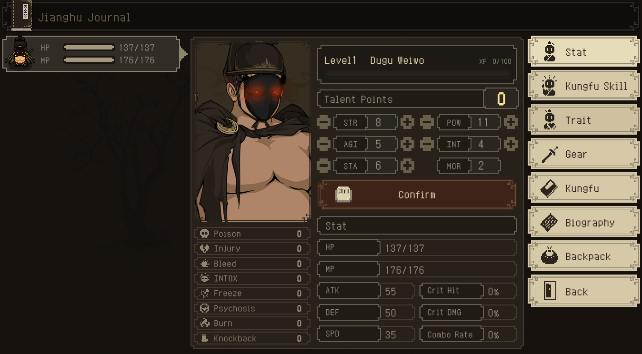This screenshot has height=354, width=642.
Task: Add a point to POW
Action: pyautogui.click(x=511, y=122)
